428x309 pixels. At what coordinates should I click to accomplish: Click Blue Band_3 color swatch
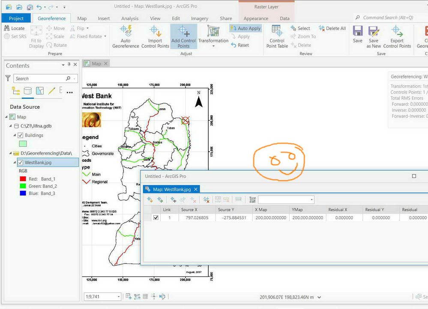[x=23, y=193]
